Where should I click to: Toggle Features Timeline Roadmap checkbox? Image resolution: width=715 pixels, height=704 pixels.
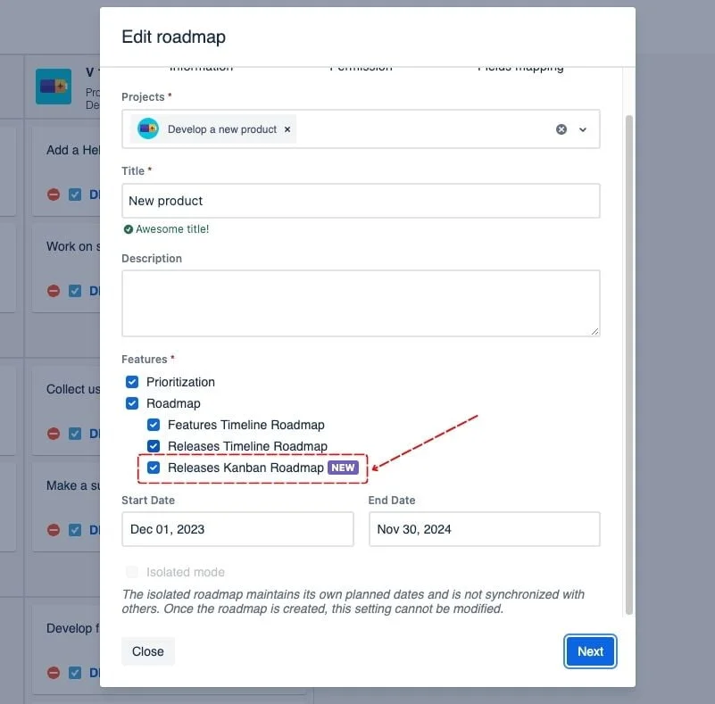154,425
